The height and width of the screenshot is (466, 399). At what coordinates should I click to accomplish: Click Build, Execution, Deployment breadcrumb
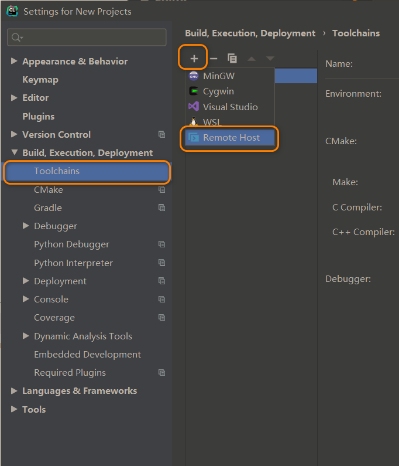250,33
